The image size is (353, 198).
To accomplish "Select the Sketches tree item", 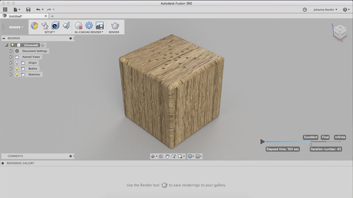I will pyautogui.click(x=34, y=74).
